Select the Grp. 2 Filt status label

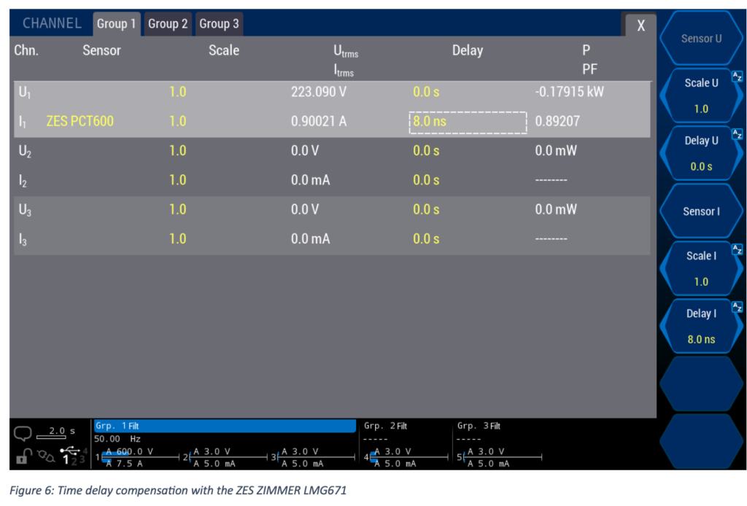[x=385, y=426]
